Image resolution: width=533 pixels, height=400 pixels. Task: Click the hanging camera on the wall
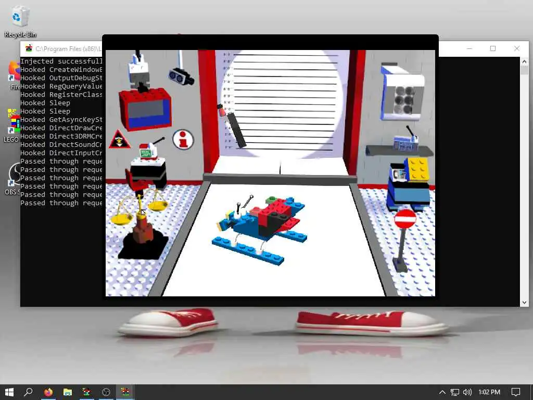(x=181, y=76)
